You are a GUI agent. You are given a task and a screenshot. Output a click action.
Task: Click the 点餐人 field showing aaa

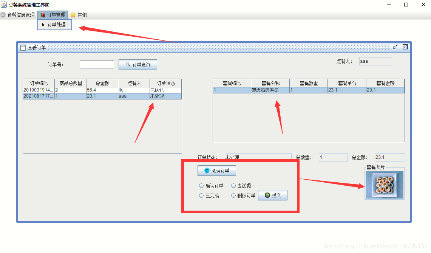(x=375, y=61)
